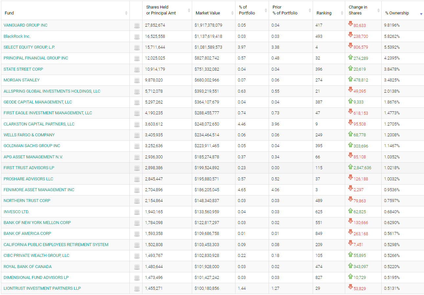This screenshot has height=295, width=424.
Task: Click grid icon in BANK OF AMERICA CORP row
Action: point(137,234)
